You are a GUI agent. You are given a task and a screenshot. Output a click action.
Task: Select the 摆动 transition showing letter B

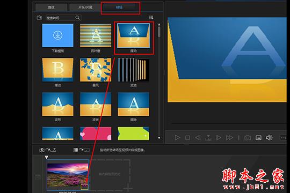coord(57,70)
